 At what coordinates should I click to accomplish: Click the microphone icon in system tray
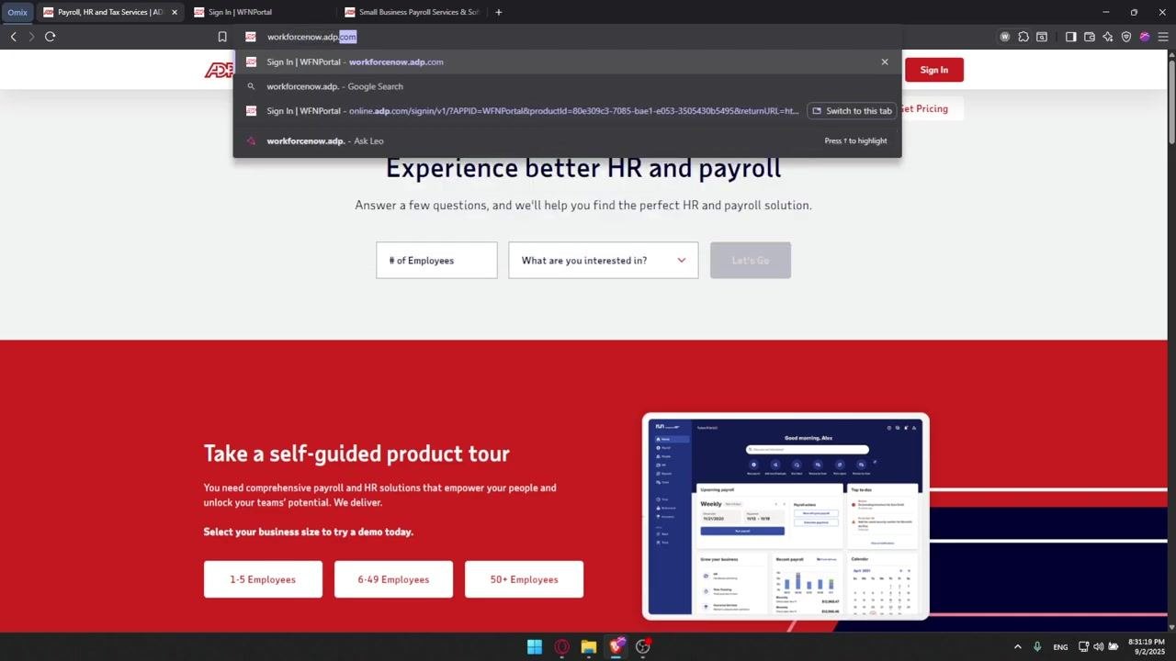1037,646
